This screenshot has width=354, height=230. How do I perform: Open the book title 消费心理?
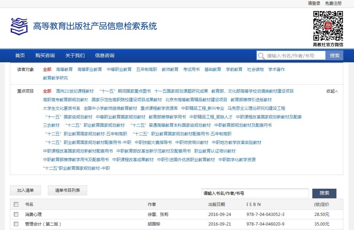pyautogui.click(x=33, y=215)
